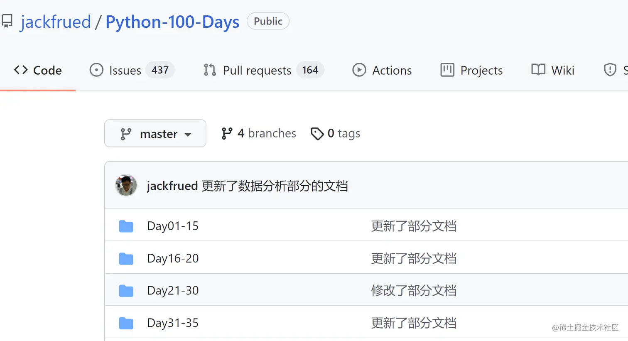Screen dimensions: 628x341
Task: Click the Day16-20 folder icon
Action: (126, 259)
